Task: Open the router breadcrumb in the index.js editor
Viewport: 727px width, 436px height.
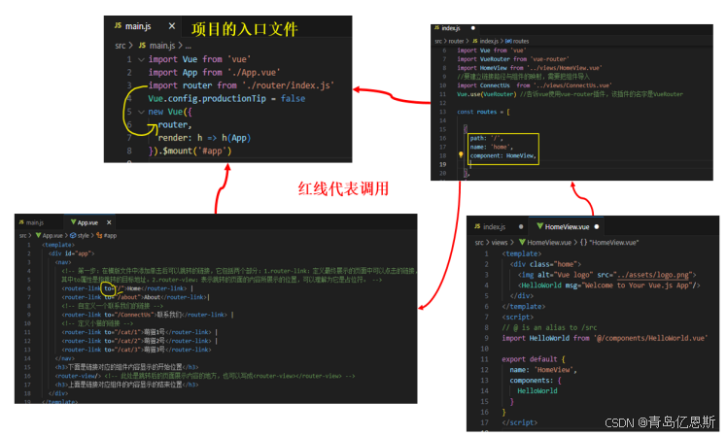Action: tap(456, 41)
